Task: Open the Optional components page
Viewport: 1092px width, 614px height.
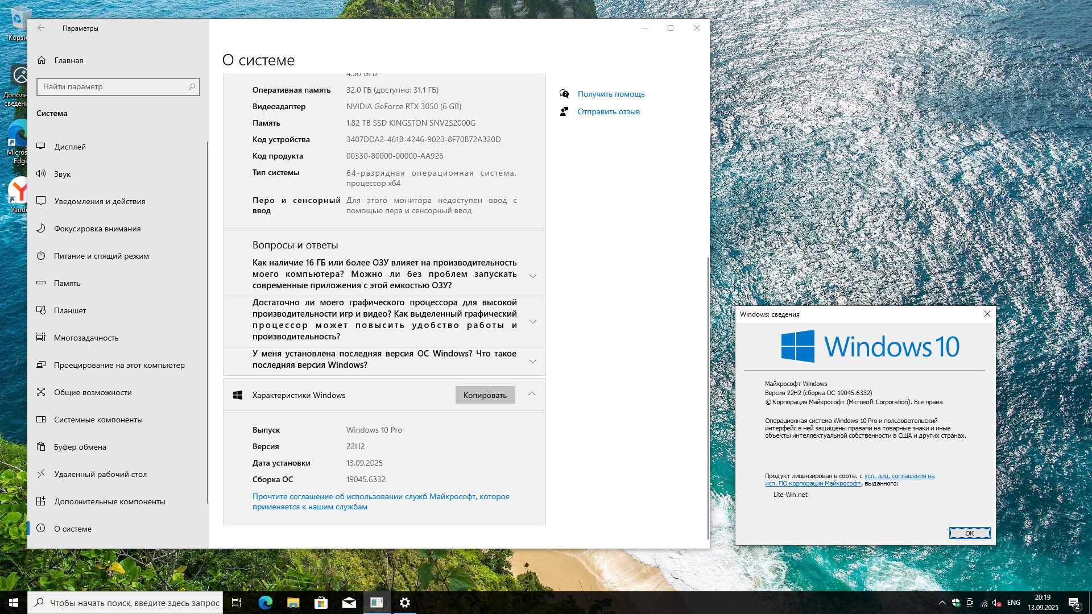Action: (x=109, y=501)
